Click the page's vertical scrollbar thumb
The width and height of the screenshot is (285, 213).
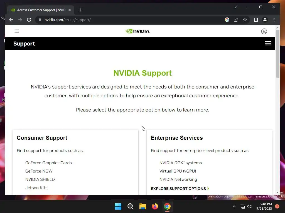277,54
